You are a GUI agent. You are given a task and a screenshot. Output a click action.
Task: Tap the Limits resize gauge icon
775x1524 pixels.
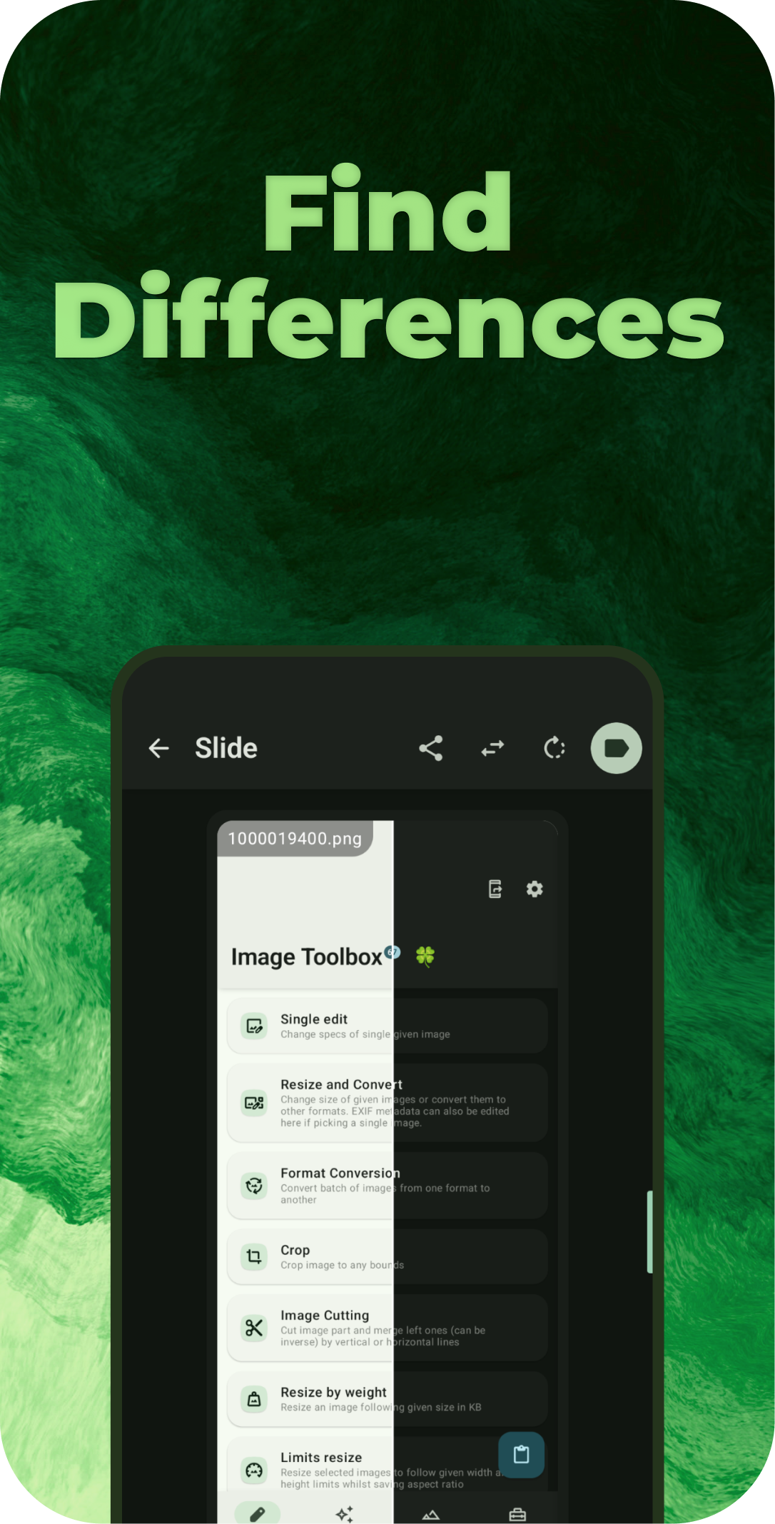[254, 1470]
